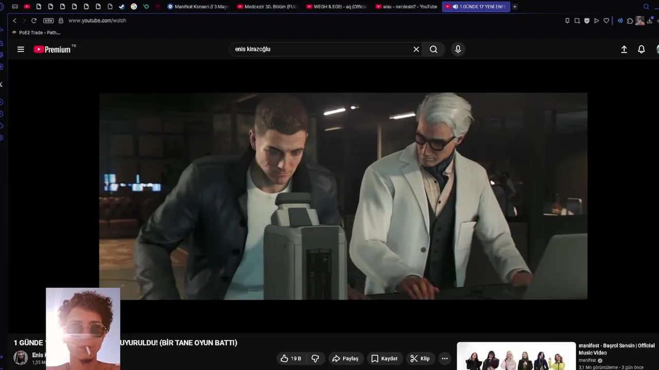The width and height of the screenshot is (659, 370).
Task: Switch to the aisu - nerdesin? tab
Action: [x=406, y=7]
